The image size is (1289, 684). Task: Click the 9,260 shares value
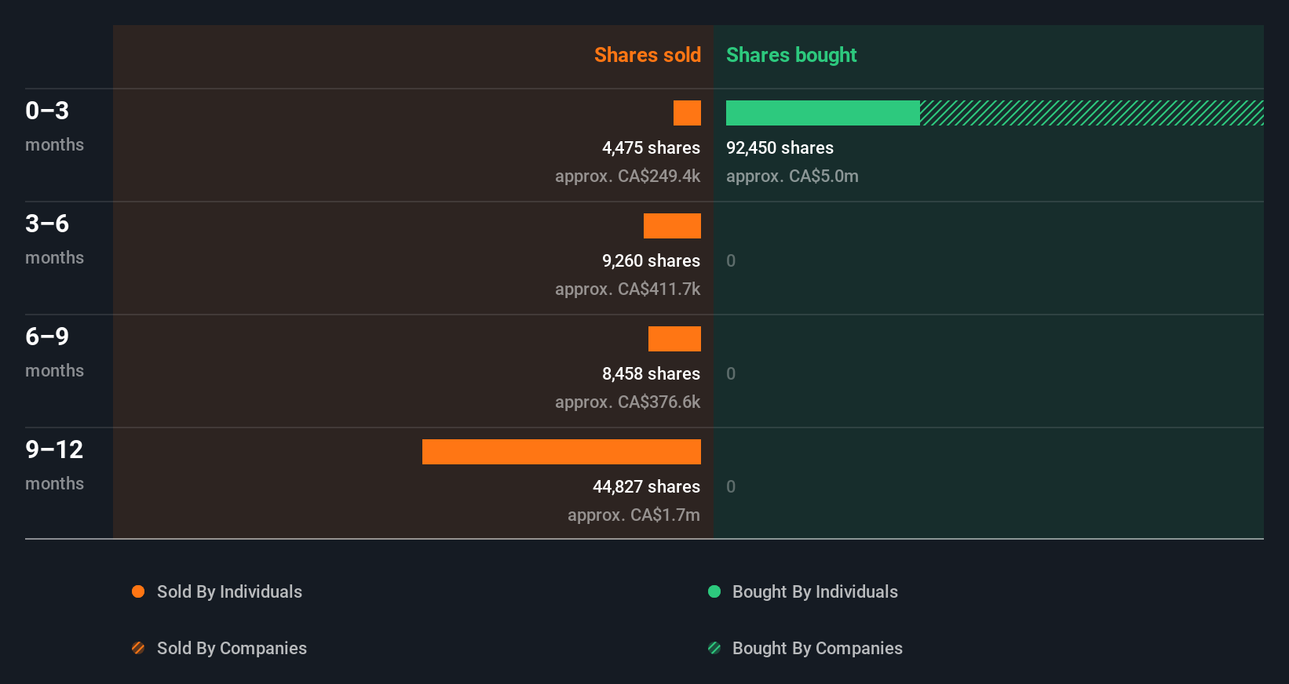[x=651, y=260]
